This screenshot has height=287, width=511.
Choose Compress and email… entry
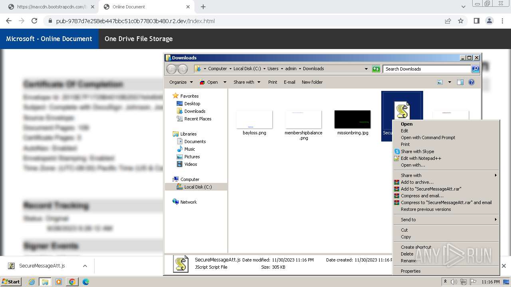click(446, 196)
